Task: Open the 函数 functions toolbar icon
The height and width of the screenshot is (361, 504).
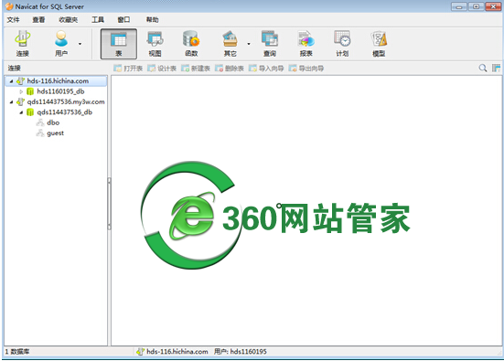Action: click(191, 44)
